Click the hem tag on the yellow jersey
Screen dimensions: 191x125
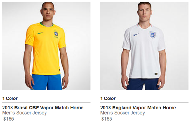60,70
